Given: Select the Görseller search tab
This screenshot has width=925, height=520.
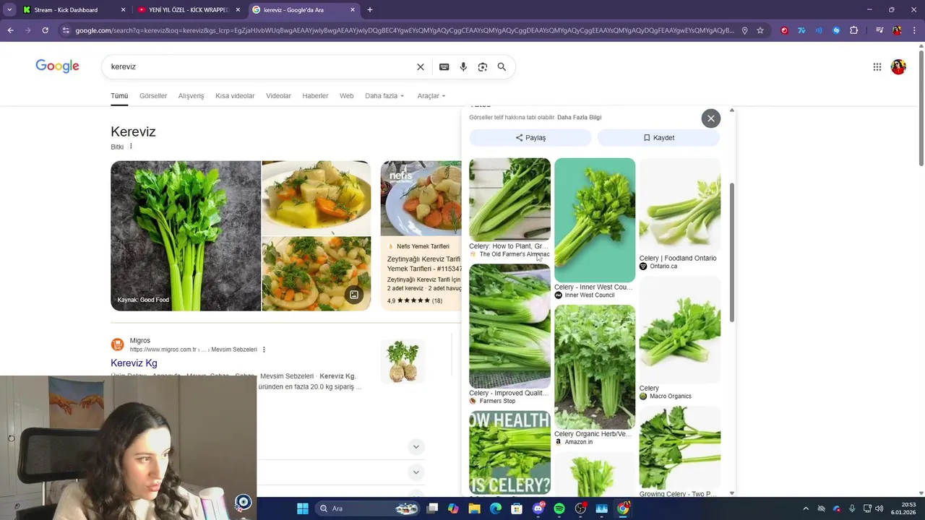Looking at the screenshot, I should (x=153, y=96).
